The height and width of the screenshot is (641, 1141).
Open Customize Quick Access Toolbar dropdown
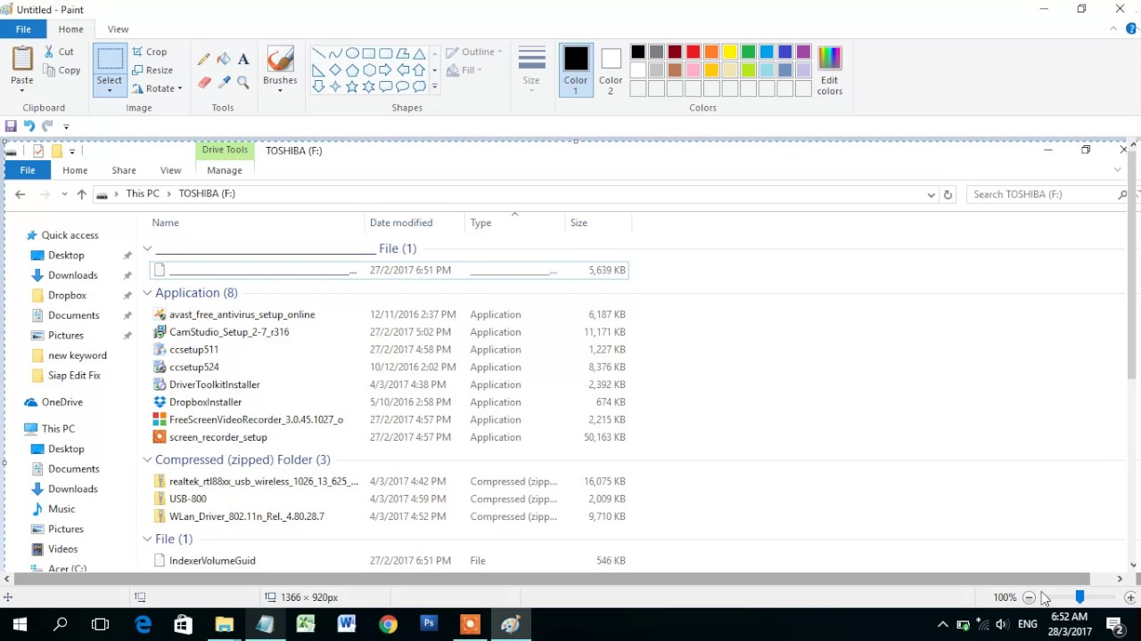66,126
